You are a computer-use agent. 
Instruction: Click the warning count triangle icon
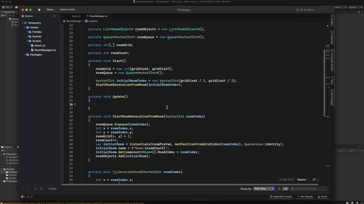(x=28, y=197)
